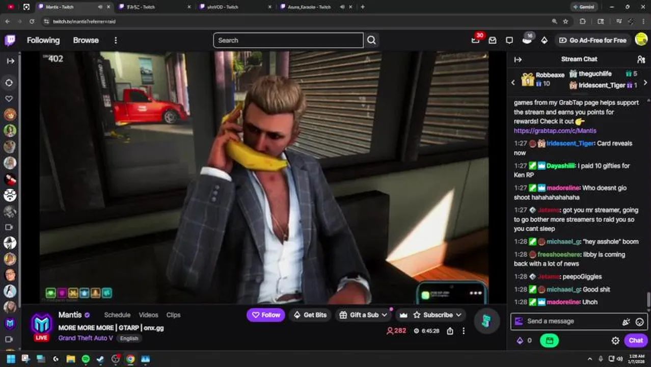Open Gemini in Chrome

(584, 7)
